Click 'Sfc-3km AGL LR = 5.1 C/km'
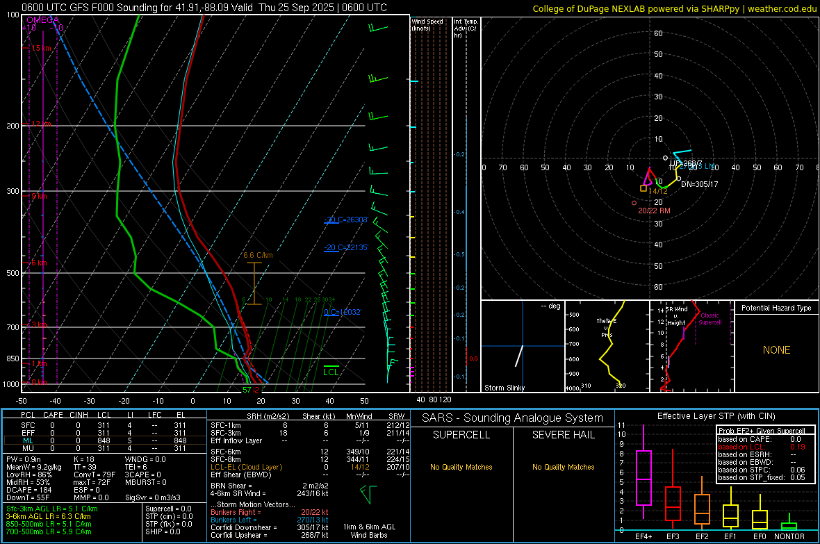Viewport: 820px width, 544px height. click(x=52, y=509)
